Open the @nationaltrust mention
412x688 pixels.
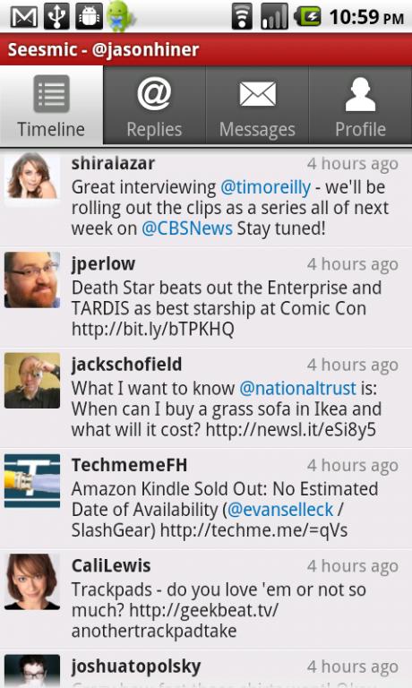(297, 388)
